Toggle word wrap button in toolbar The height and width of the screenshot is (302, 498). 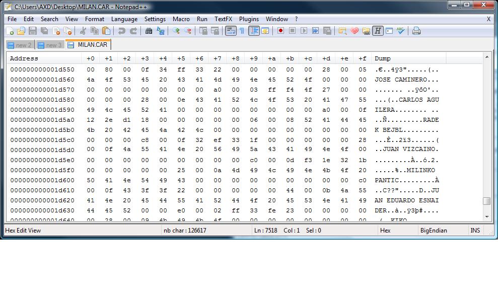[231, 31]
